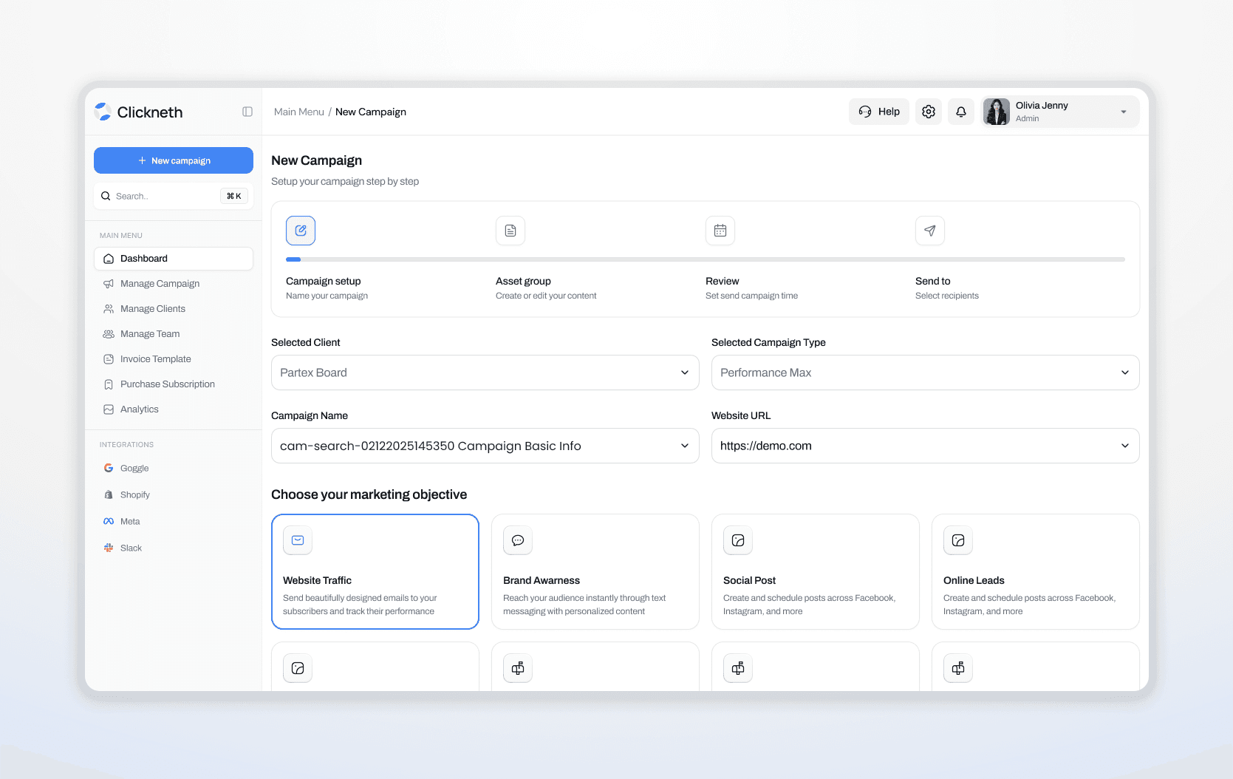Go to Manage Clients
Screen dimensions: 1233x779
tap(174, 309)
